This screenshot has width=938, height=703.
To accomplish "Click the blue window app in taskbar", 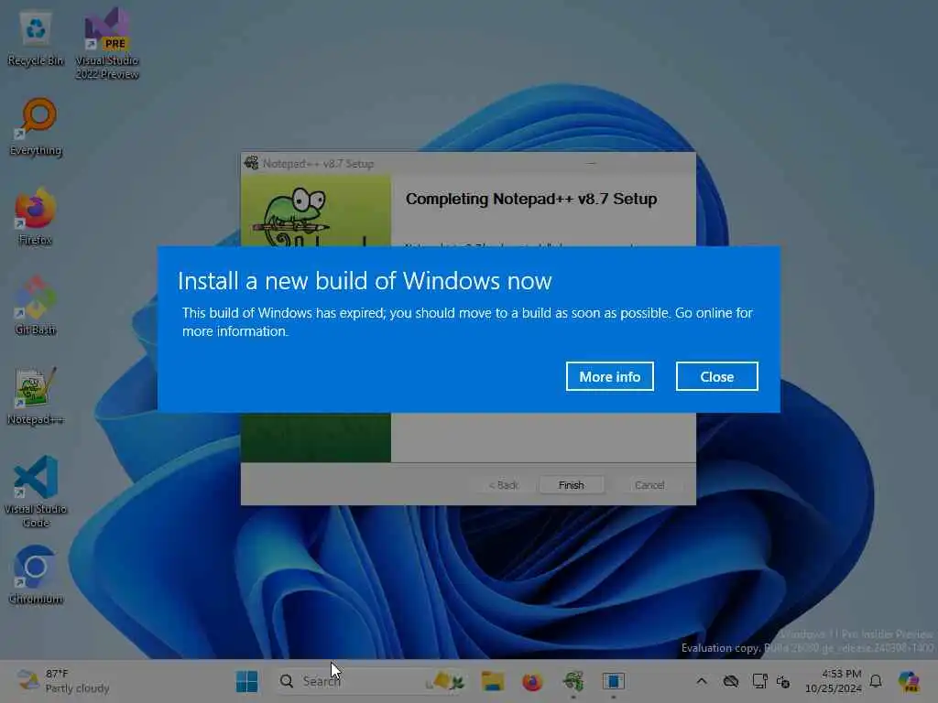I will pyautogui.click(x=613, y=681).
